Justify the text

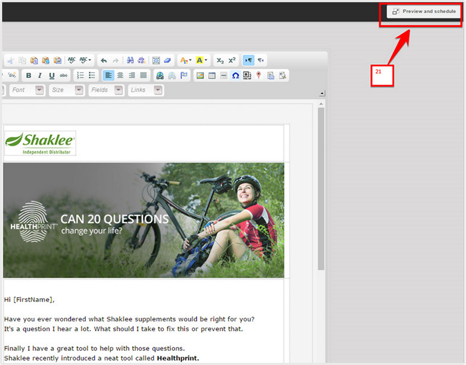click(x=144, y=76)
